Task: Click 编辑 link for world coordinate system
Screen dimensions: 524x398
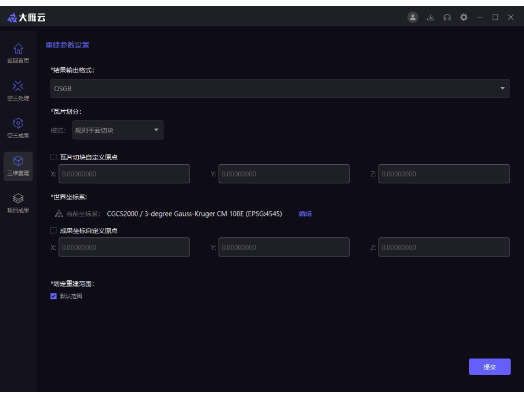Action: pos(305,214)
